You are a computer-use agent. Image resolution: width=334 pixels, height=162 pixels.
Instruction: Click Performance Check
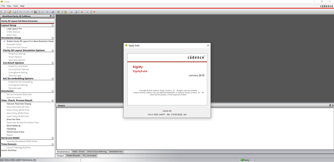coord(15,132)
